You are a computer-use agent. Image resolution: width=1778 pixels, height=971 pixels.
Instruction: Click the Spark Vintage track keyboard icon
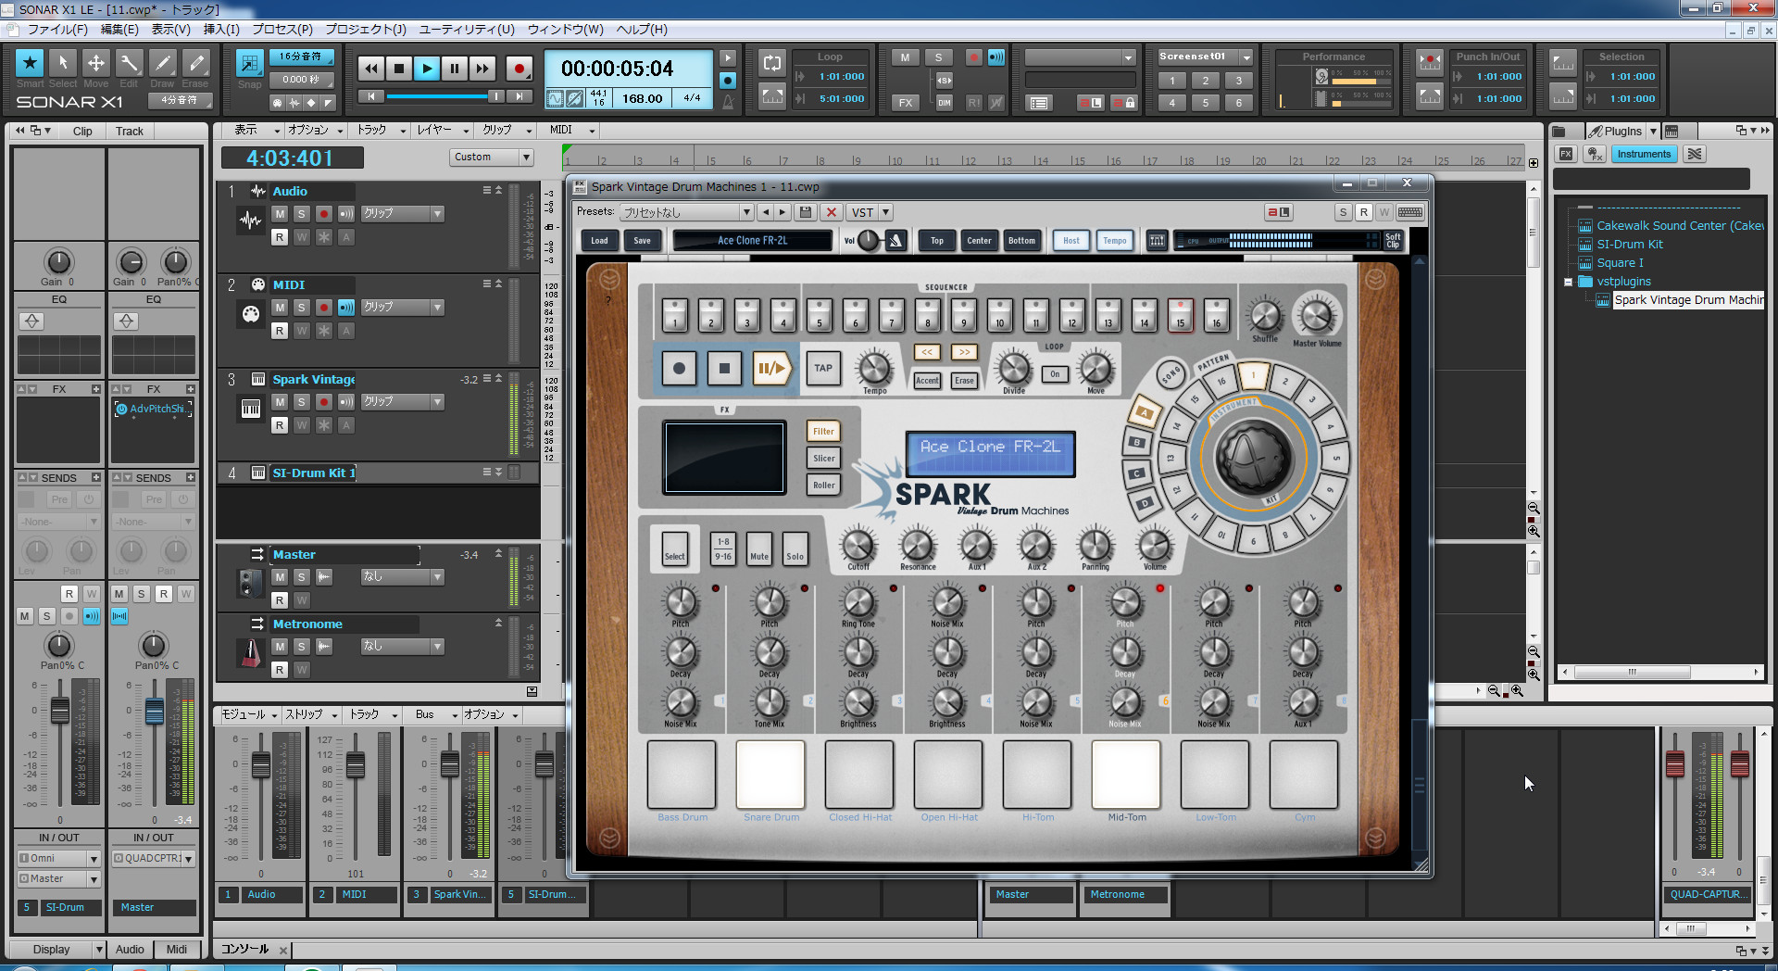tap(250, 409)
